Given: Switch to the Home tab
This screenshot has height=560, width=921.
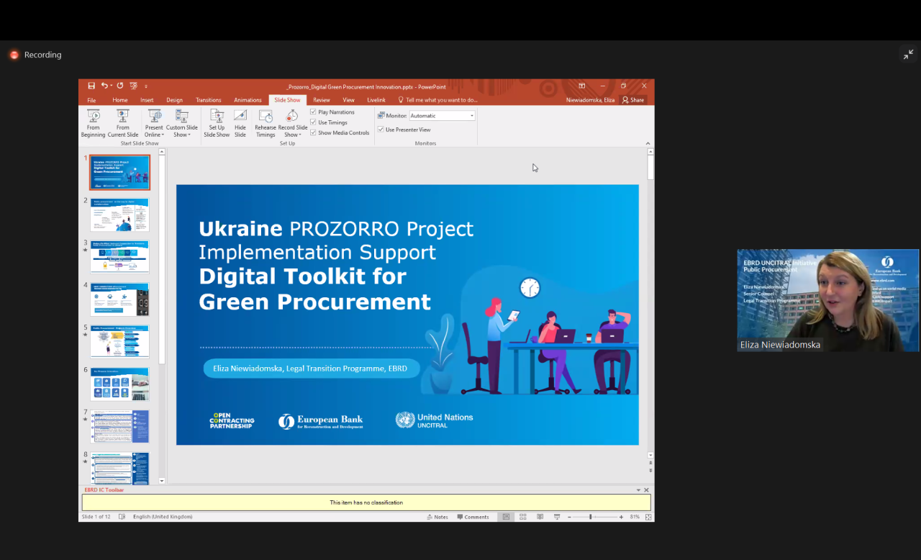Looking at the screenshot, I should click(x=120, y=100).
